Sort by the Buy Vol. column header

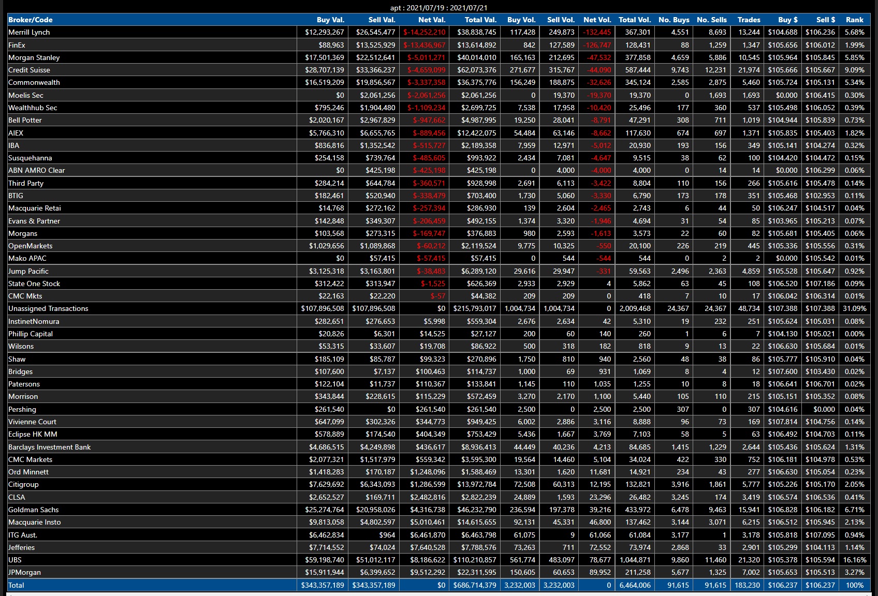(x=521, y=20)
